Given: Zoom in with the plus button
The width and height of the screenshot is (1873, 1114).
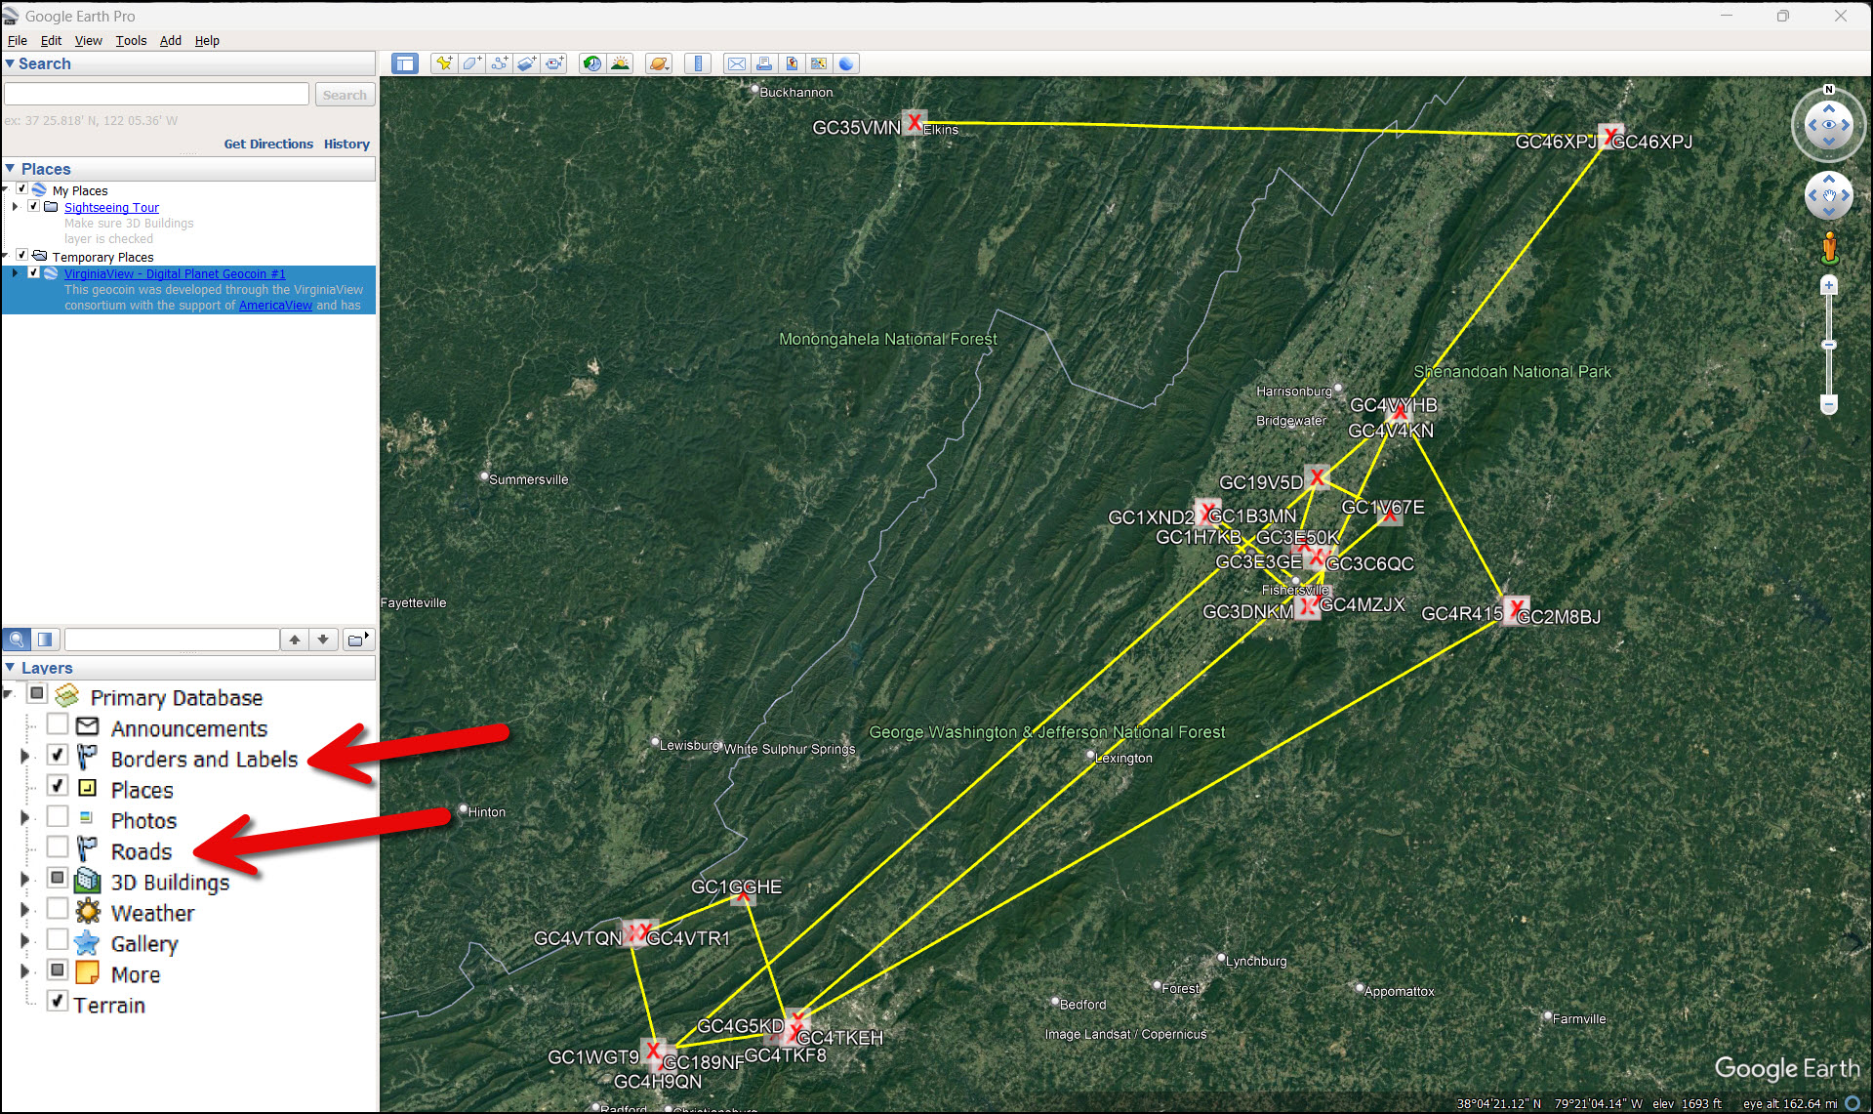Looking at the screenshot, I should coord(1829,285).
